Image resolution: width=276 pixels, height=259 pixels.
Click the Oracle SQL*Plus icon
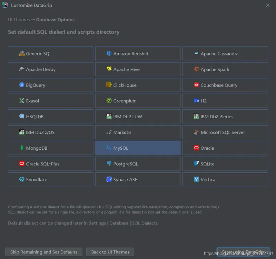pyautogui.click(x=22, y=163)
